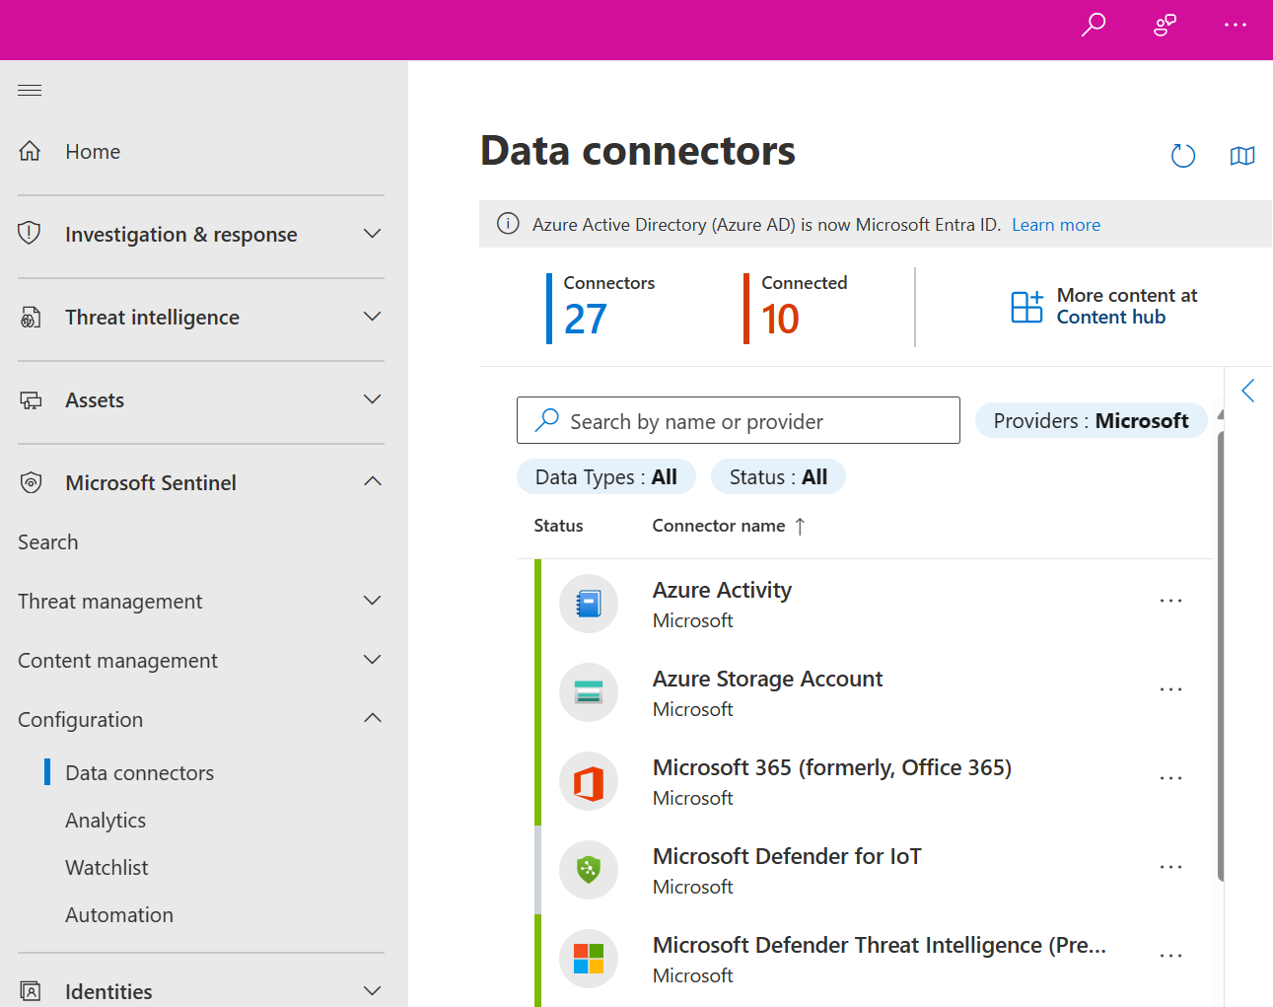The width and height of the screenshot is (1273, 1007).
Task: Collapse the Configuration chevron
Action: click(x=372, y=718)
